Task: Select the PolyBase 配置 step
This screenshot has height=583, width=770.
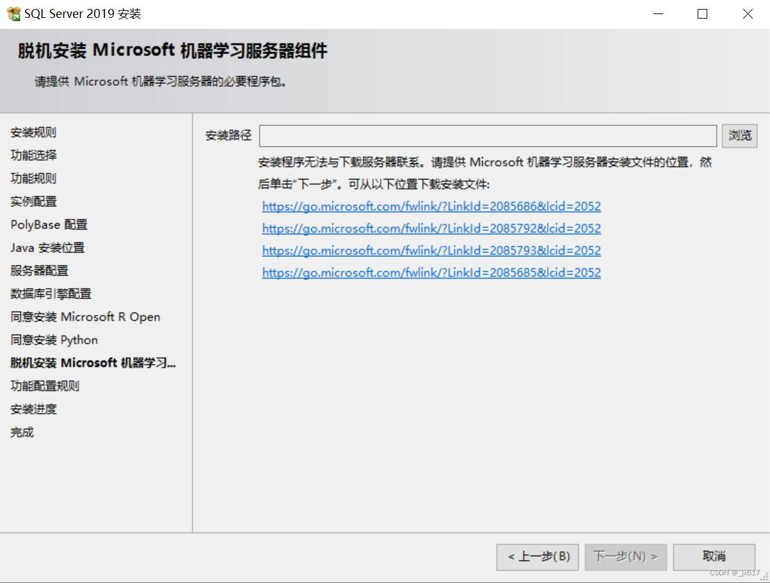Action: [49, 225]
